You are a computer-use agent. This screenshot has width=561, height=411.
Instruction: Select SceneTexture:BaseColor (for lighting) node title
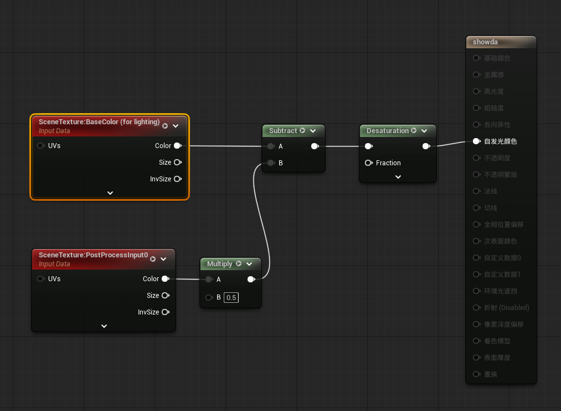click(99, 122)
